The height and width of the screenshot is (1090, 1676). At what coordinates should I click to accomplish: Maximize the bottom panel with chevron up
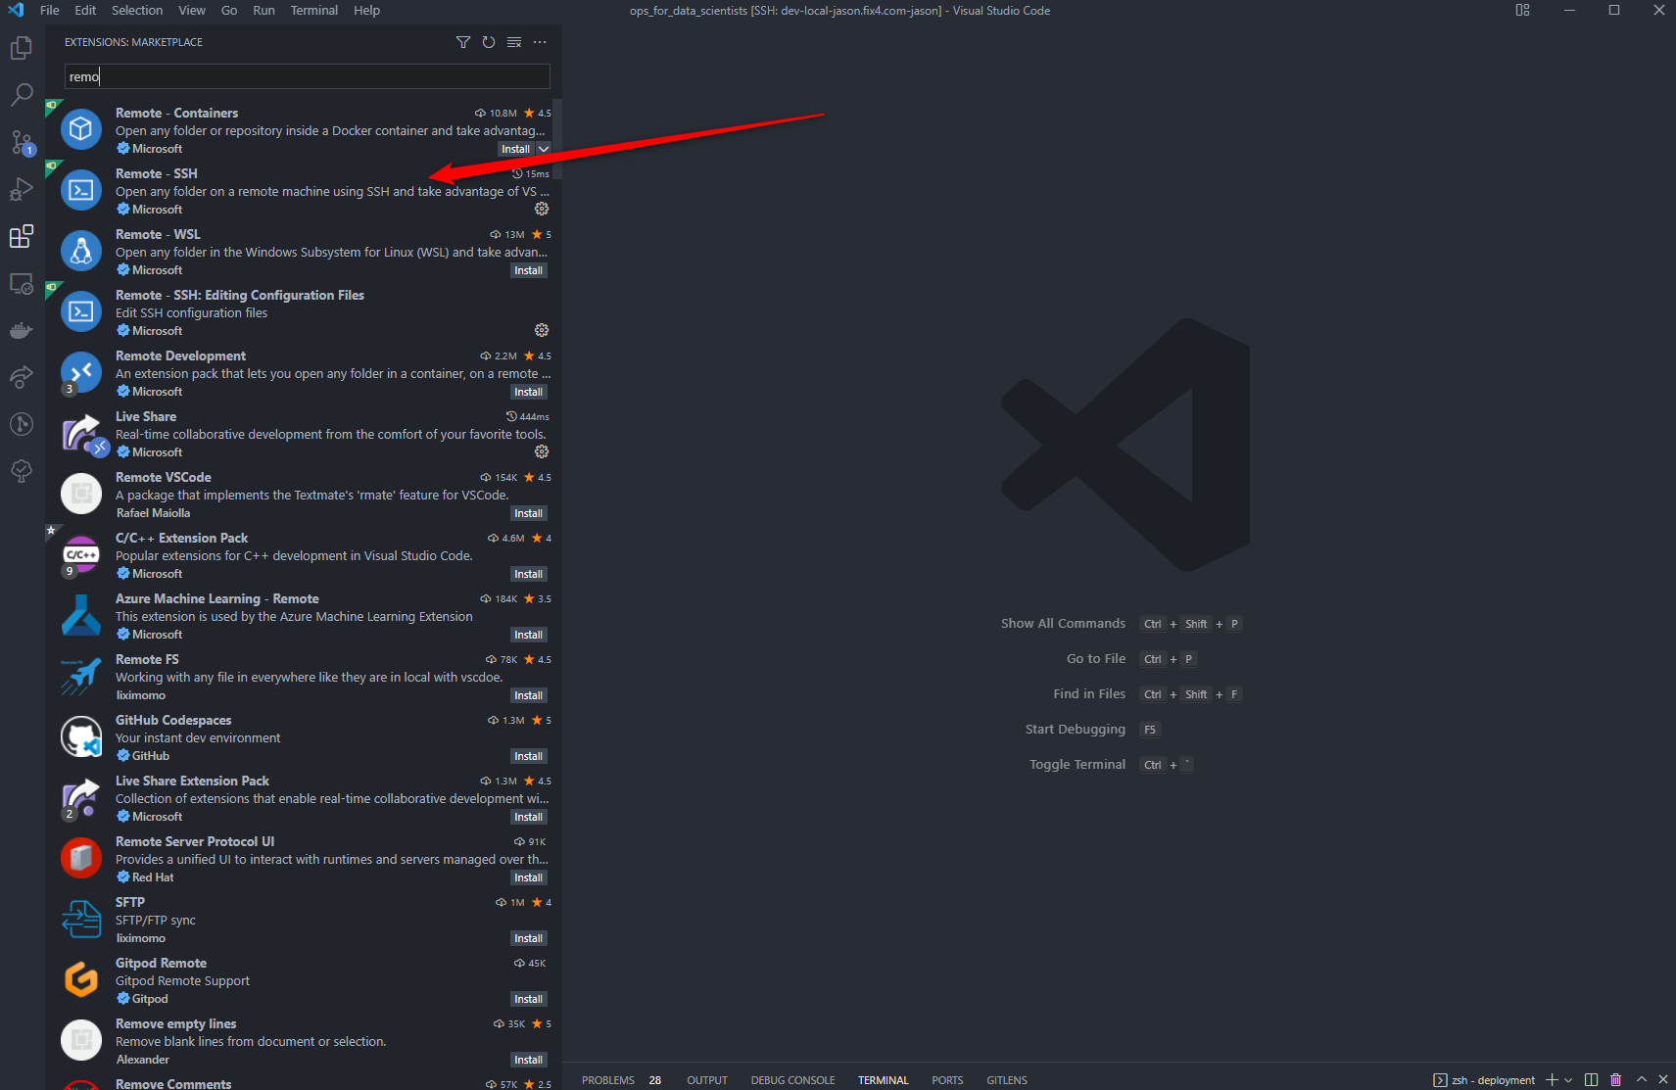pos(1642,1080)
